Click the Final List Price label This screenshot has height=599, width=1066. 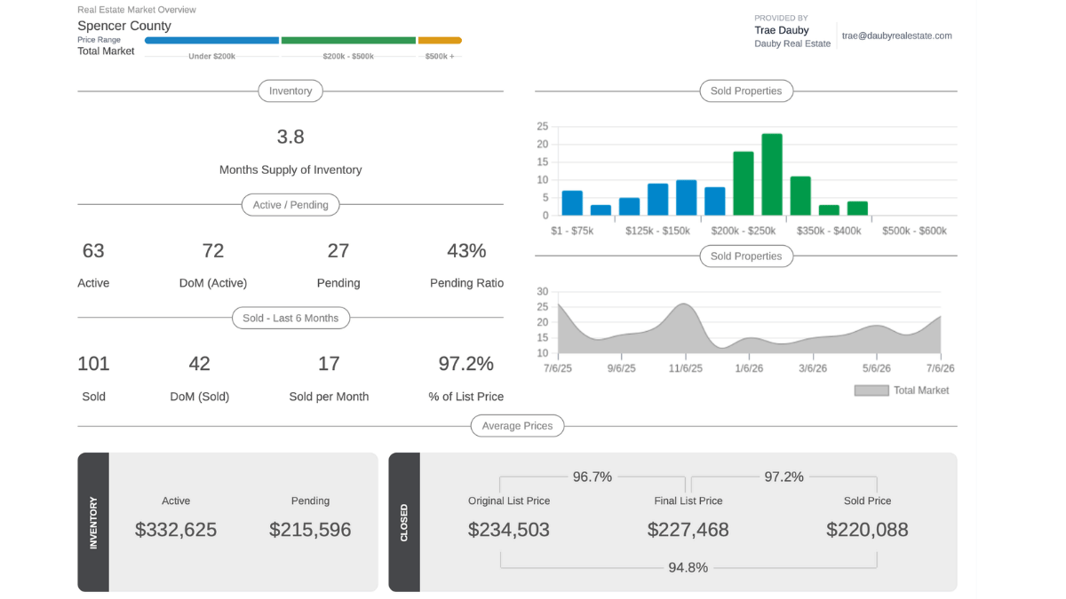688,501
